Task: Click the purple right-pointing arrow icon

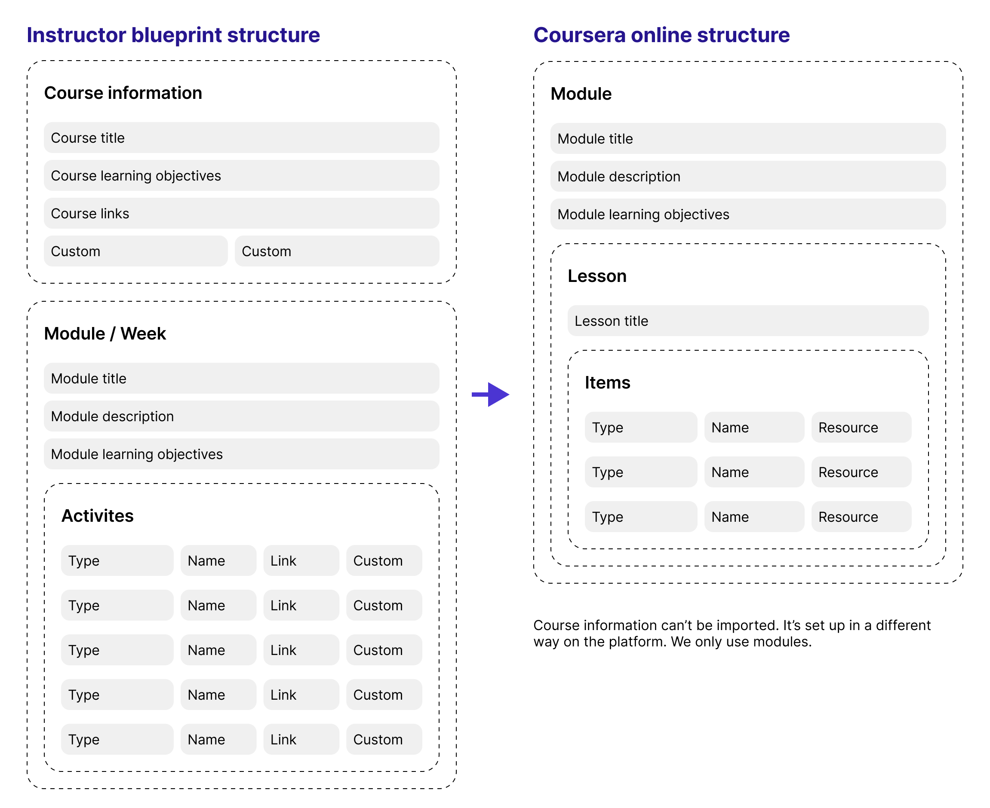Action: tap(490, 395)
